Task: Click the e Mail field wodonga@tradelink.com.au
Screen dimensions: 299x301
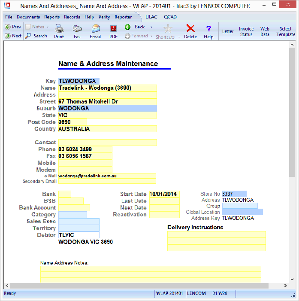Action: click(x=107, y=176)
